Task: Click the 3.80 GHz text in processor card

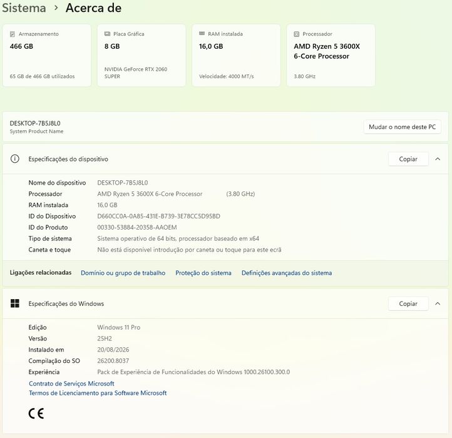Action: (305, 76)
